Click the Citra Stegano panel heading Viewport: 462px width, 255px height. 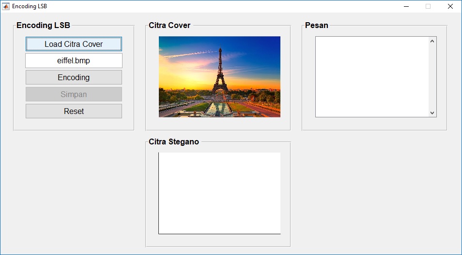coord(174,142)
